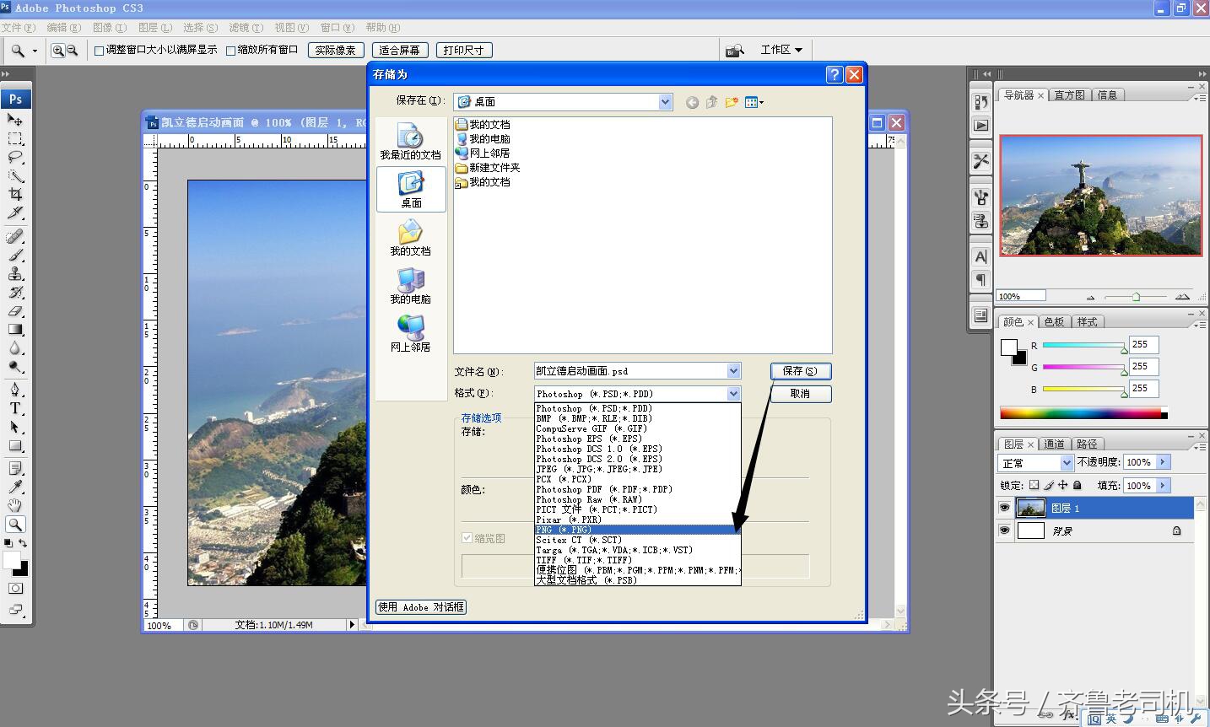
Task: Toggle lock image pixels
Action: pyautogui.click(x=1048, y=485)
